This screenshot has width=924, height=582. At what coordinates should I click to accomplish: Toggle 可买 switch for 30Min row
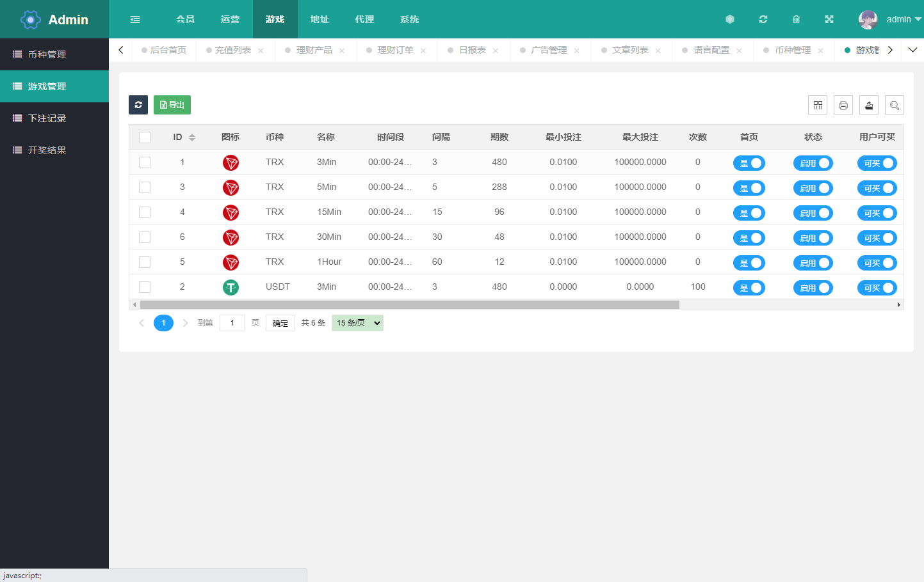click(x=877, y=238)
